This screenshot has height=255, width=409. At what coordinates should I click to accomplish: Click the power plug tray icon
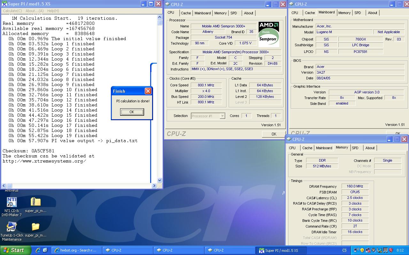click(379, 250)
